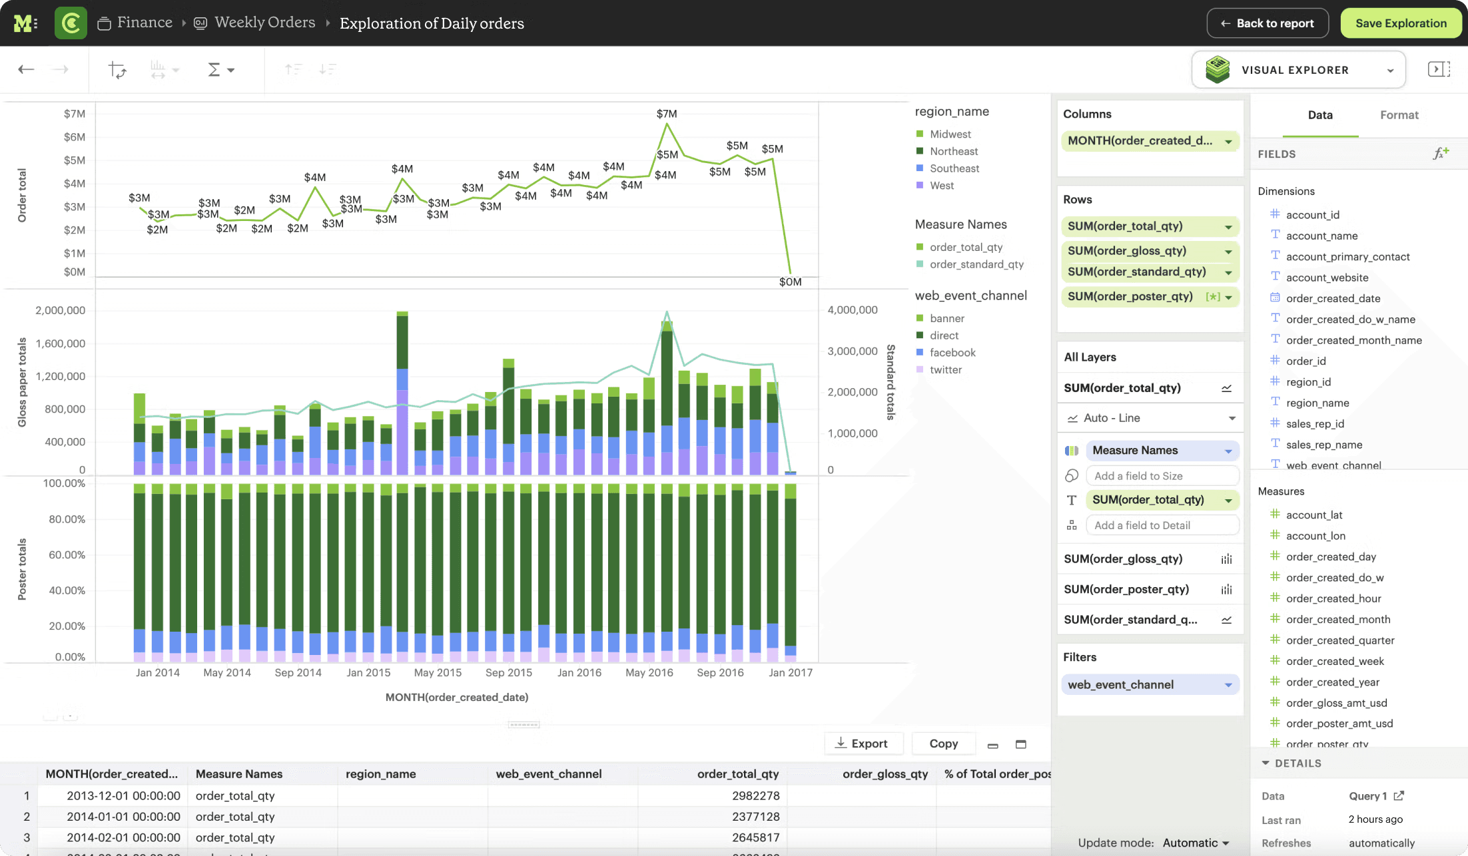Image resolution: width=1468 pixels, height=856 pixels.
Task: Click the bar chart icon beside SUM(order_gloss_qty)
Action: click(x=1228, y=558)
